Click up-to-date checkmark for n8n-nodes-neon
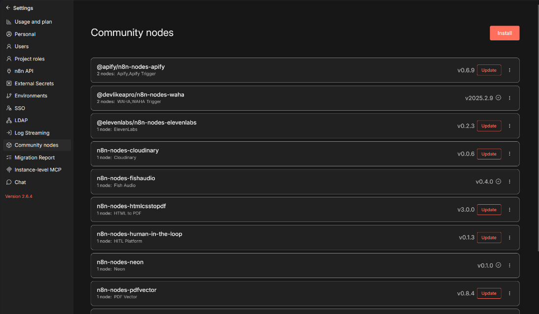 [x=499, y=265]
